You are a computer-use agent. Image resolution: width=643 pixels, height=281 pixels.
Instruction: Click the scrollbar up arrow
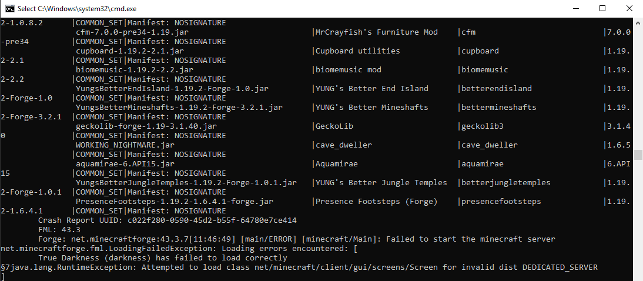[638, 23]
